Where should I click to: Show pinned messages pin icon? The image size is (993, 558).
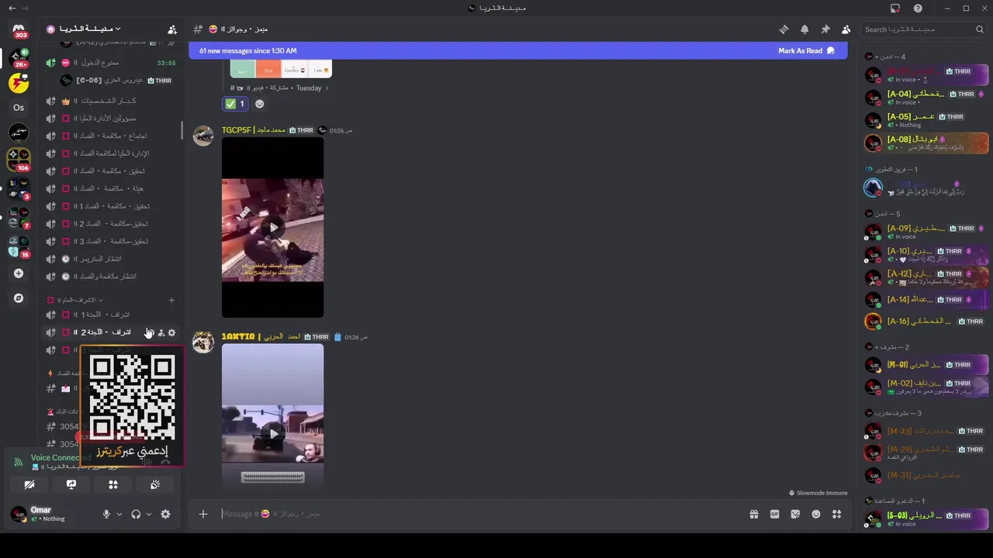[x=825, y=29]
